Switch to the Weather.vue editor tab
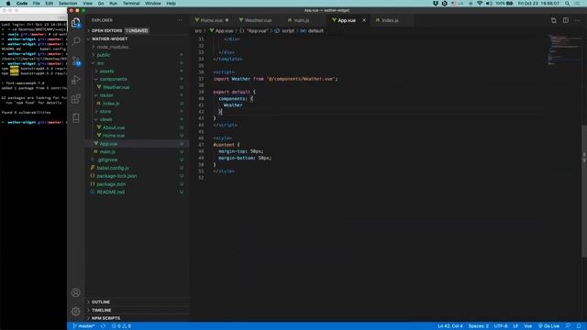587x330 pixels. 258,20
